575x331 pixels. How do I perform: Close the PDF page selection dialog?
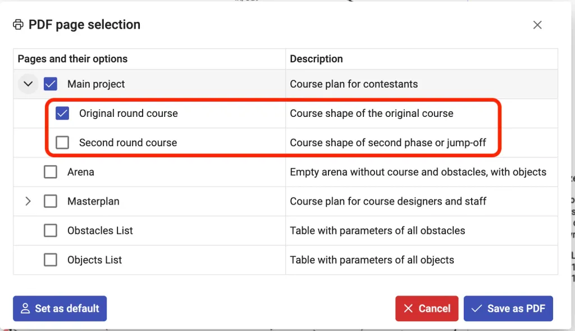[537, 25]
